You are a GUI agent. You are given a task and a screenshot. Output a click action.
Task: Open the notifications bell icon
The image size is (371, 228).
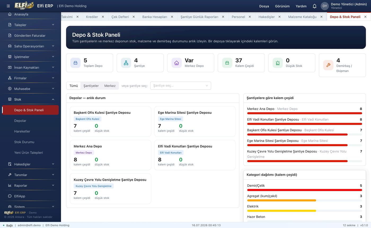point(315,6)
